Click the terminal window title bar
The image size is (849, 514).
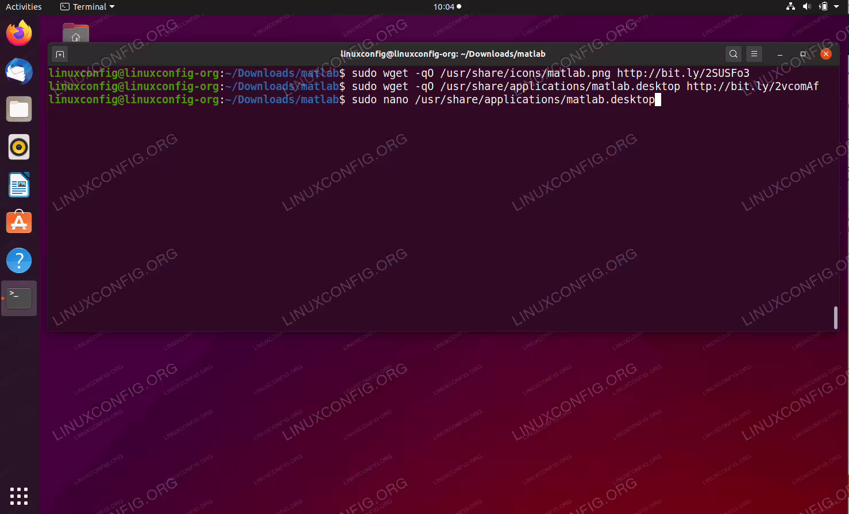[x=443, y=54]
